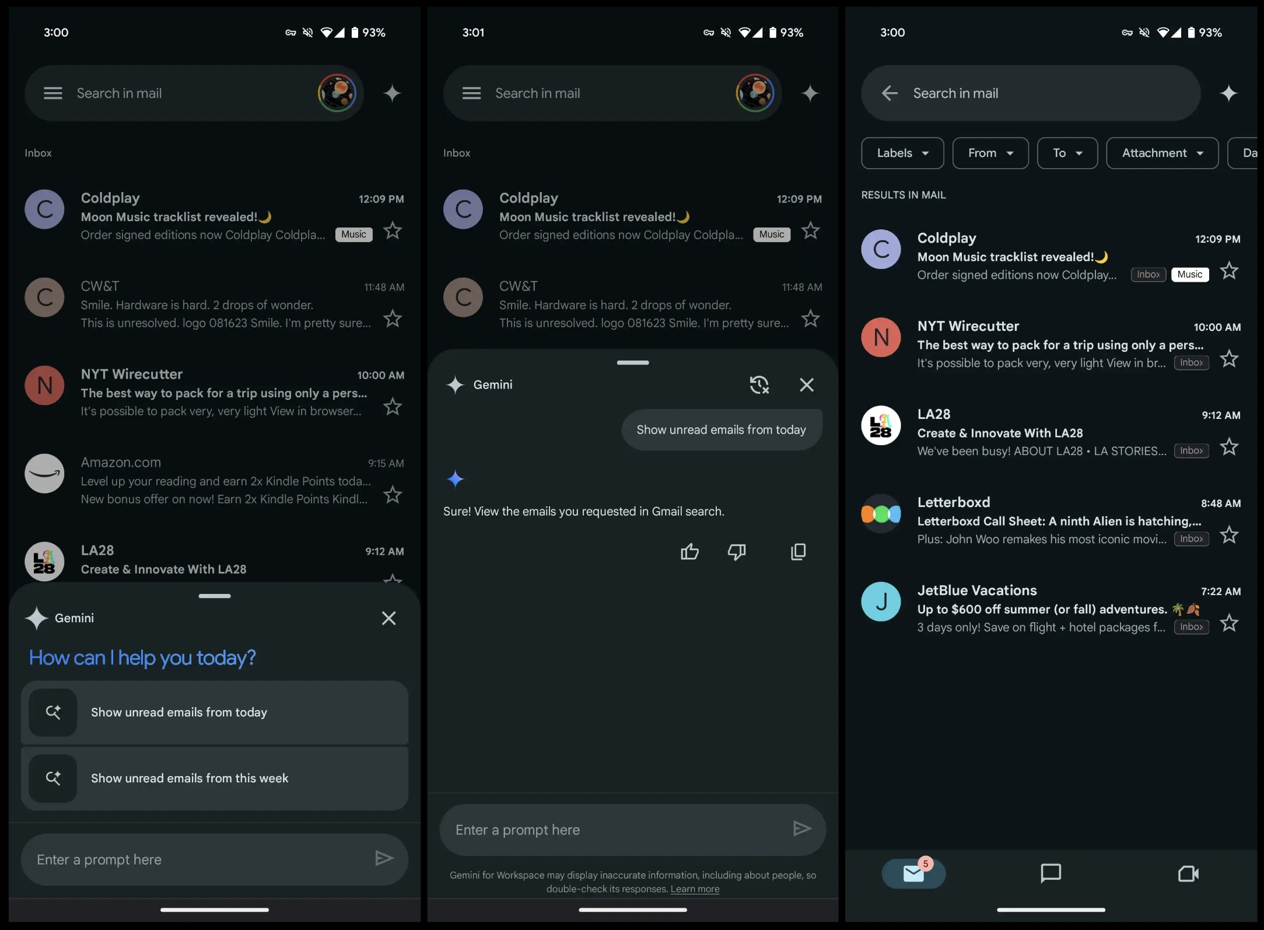Tap Gemini sparkle icon beside left search bar

click(x=392, y=93)
